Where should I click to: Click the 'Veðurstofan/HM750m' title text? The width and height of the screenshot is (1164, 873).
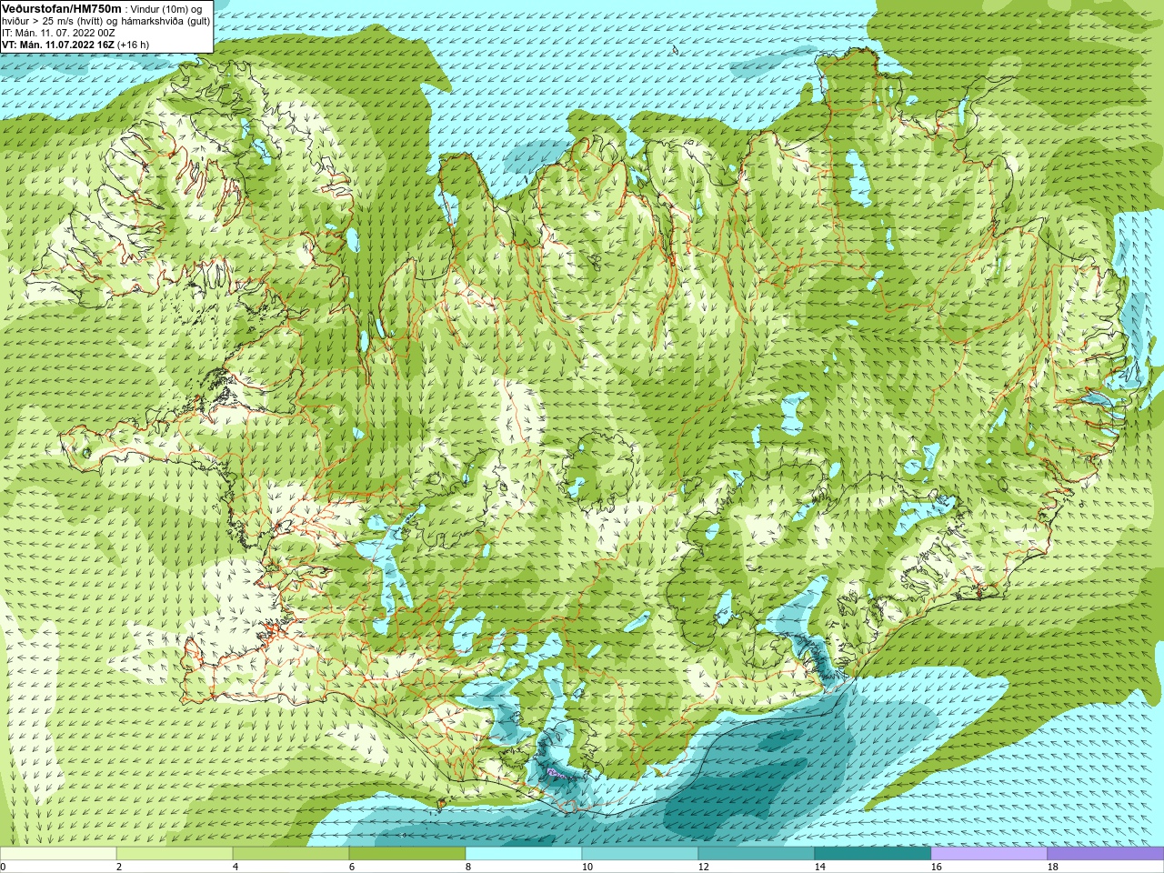(x=62, y=7)
